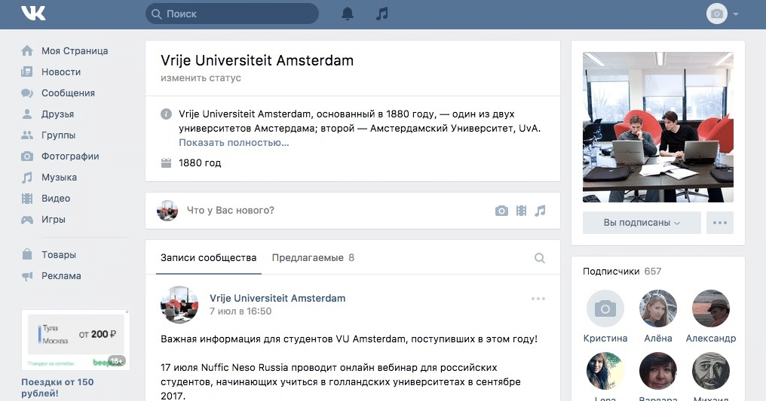Expand the Вы подписаны dropdown button
Screen dimensions: 766x401
coord(642,223)
